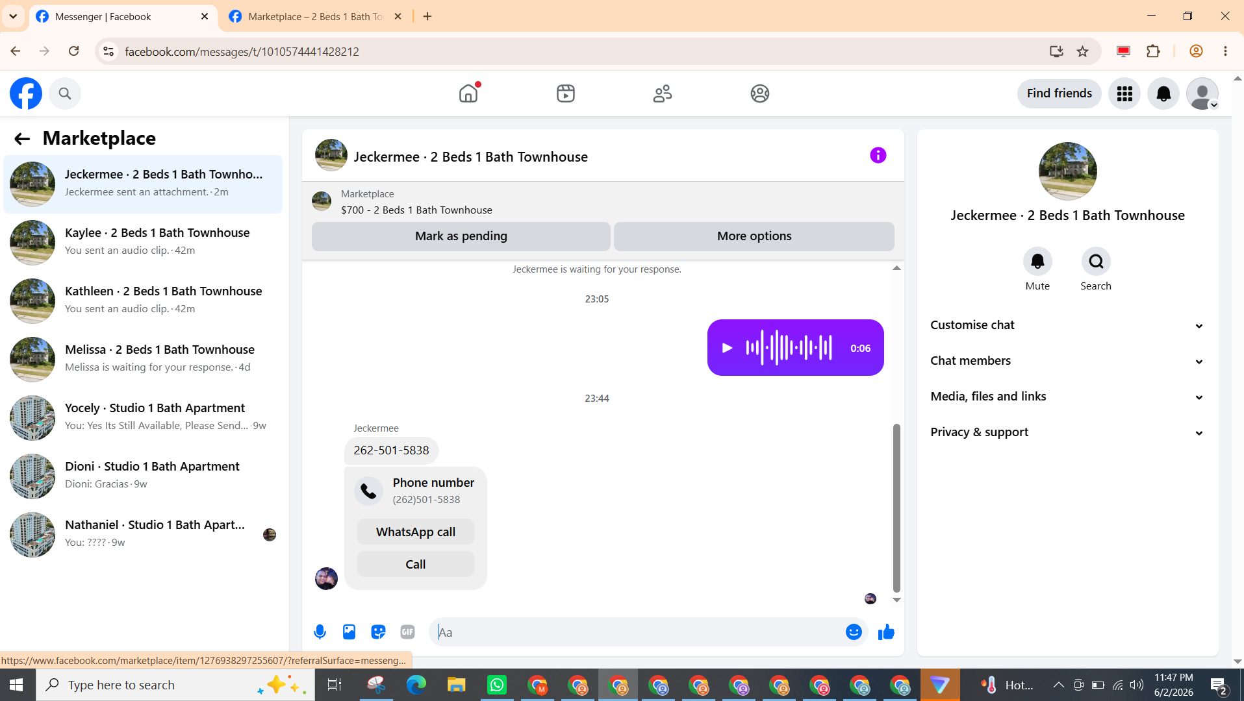Choose a sticker icon
The height and width of the screenshot is (701, 1244).
coord(378,632)
